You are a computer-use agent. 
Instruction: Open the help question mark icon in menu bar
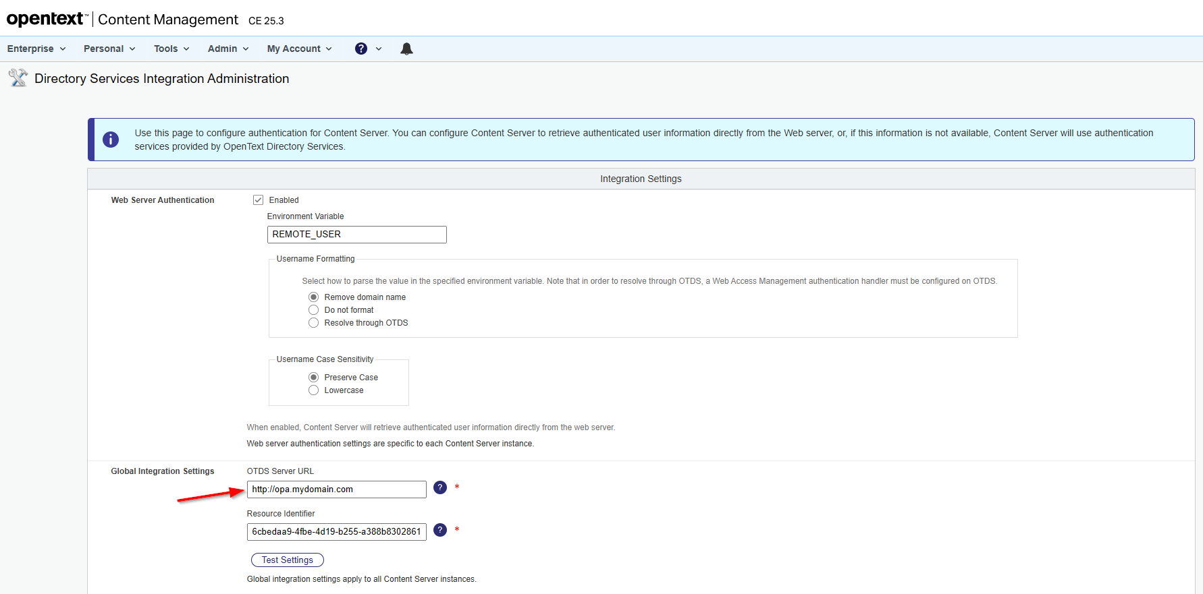coord(361,49)
